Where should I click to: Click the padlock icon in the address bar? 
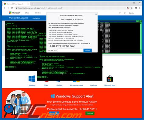tap(16, 8)
